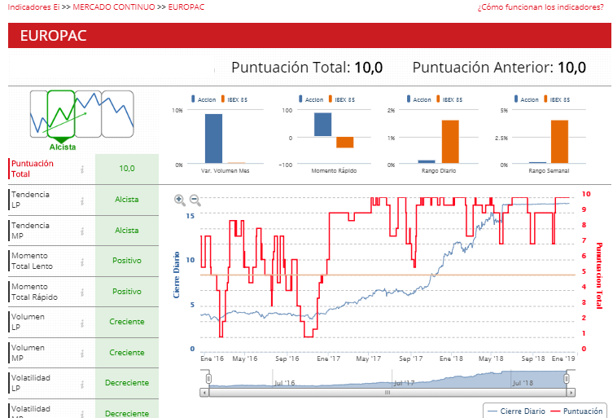Click Volumen MP Creciente cell
613x418 pixels.
[x=127, y=353]
